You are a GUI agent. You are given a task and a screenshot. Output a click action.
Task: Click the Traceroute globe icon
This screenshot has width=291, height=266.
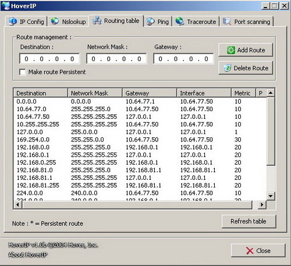pyautogui.click(x=180, y=21)
